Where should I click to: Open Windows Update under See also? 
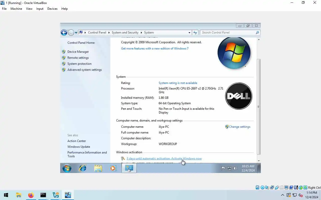78,147
